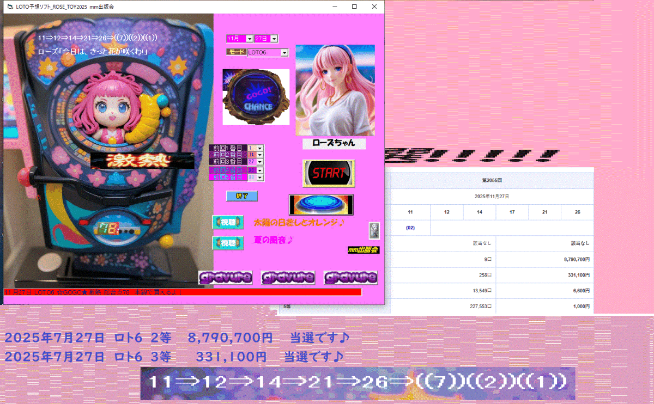
Task: Click the prediction number line inside the app window
Action: (x=98, y=38)
